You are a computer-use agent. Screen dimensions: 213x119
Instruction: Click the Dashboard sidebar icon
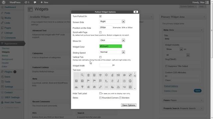tap(2, 7)
